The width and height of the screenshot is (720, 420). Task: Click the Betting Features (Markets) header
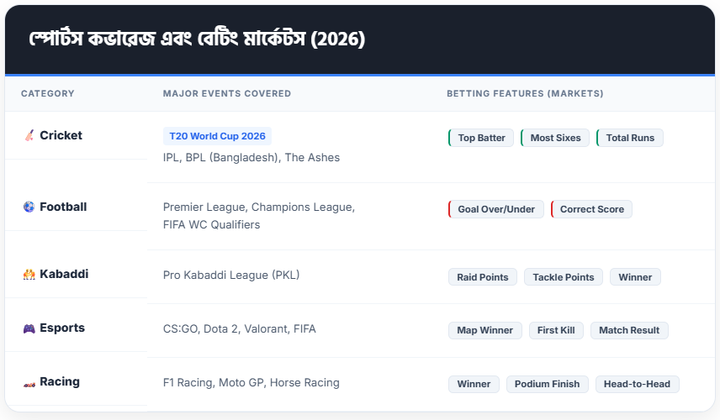click(525, 93)
